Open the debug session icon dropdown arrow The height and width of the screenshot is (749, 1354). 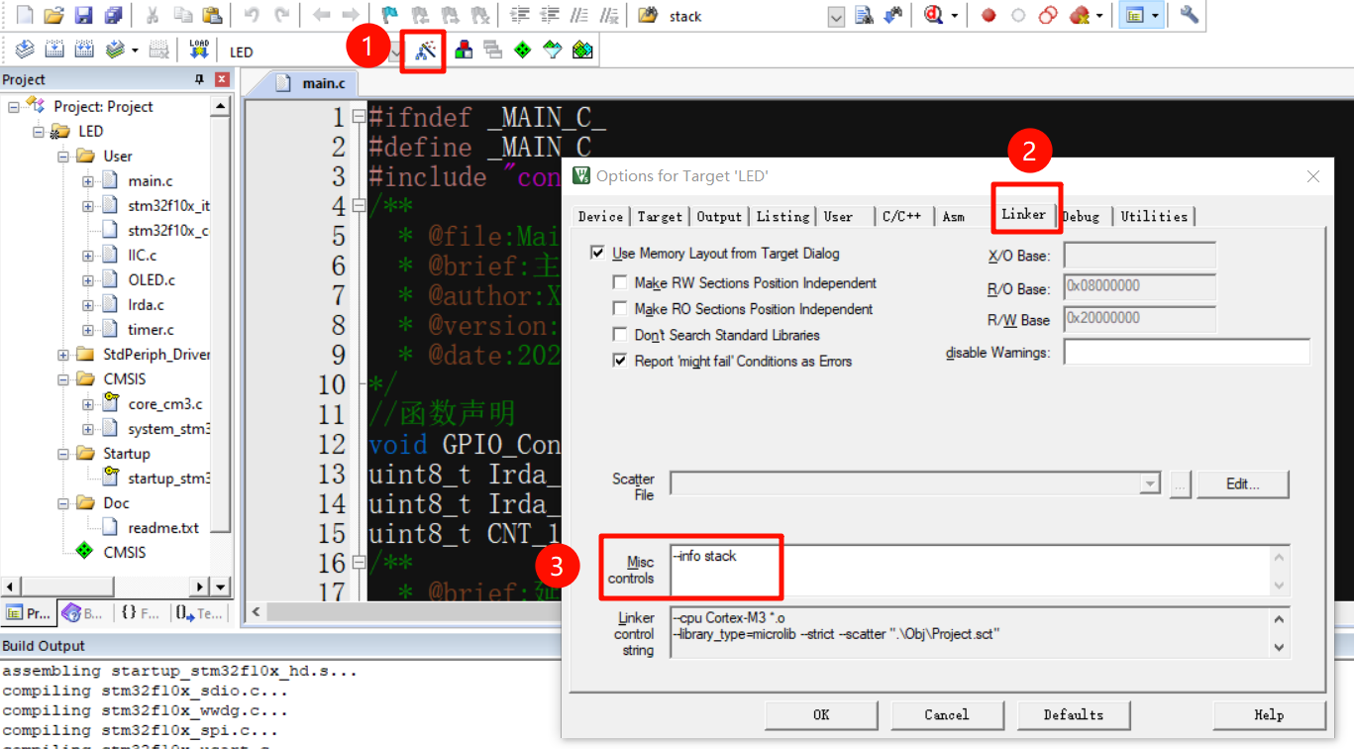point(955,15)
